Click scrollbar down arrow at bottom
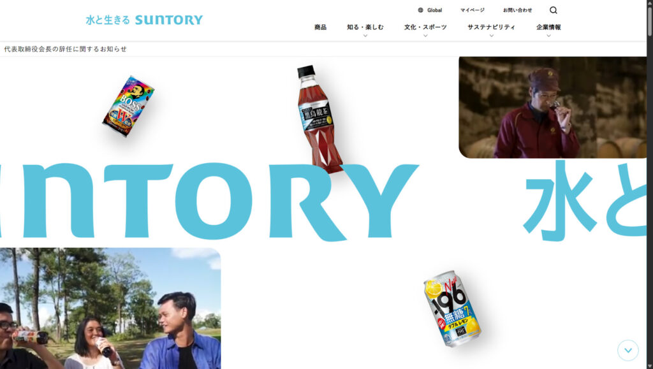Viewport: 653px width, 369px height. tap(650, 366)
